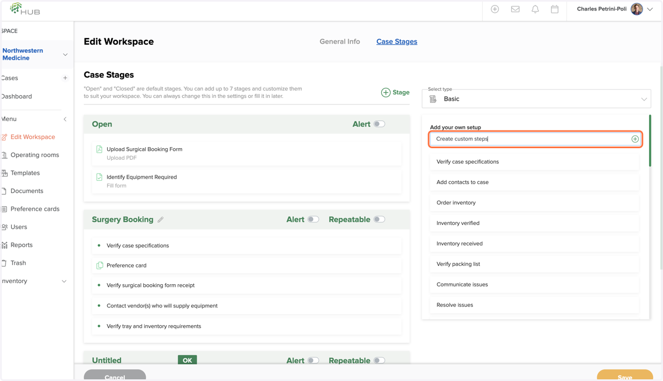Screen dimensions: 663x381
Task: Click the form icon beside Identify Equipment Required
Action: (x=99, y=178)
